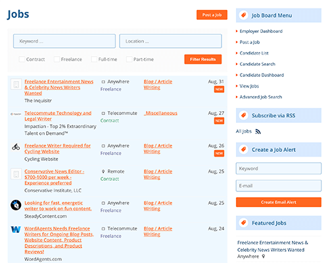Open Freelance Writer Required for Cycling Website
Viewport: 328px width, 263px height.
click(57, 149)
